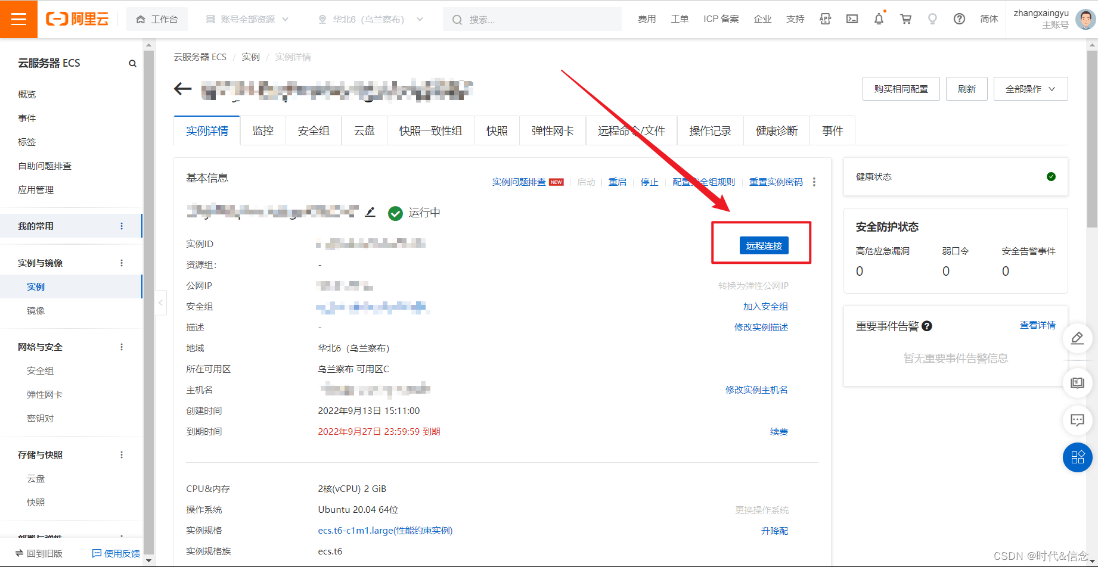This screenshot has height=567, width=1098.
Task: Open the floating chat support button
Action: pyautogui.click(x=1077, y=420)
